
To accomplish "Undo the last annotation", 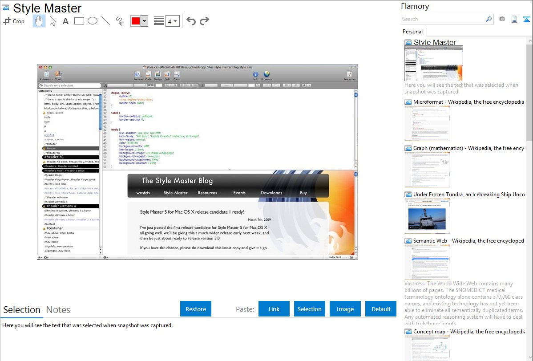I will coord(191,21).
